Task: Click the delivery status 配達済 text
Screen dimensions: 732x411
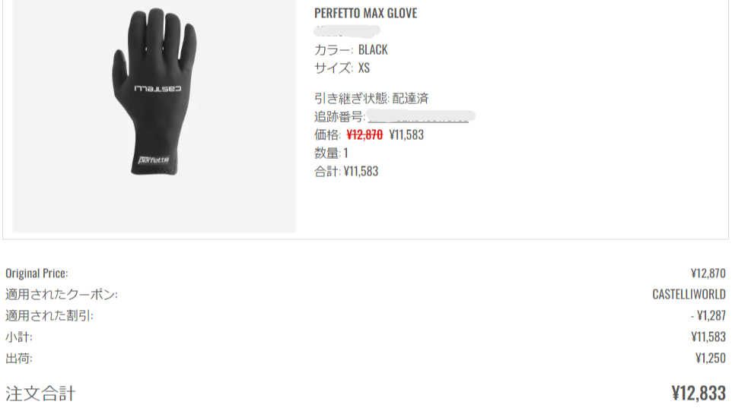Action: pyautogui.click(x=410, y=98)
